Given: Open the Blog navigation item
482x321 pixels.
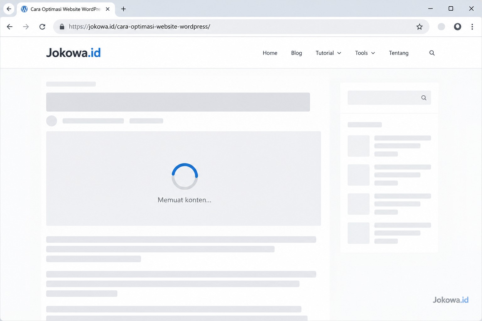Looking at the screenshot, I should [x=297, y=53].
